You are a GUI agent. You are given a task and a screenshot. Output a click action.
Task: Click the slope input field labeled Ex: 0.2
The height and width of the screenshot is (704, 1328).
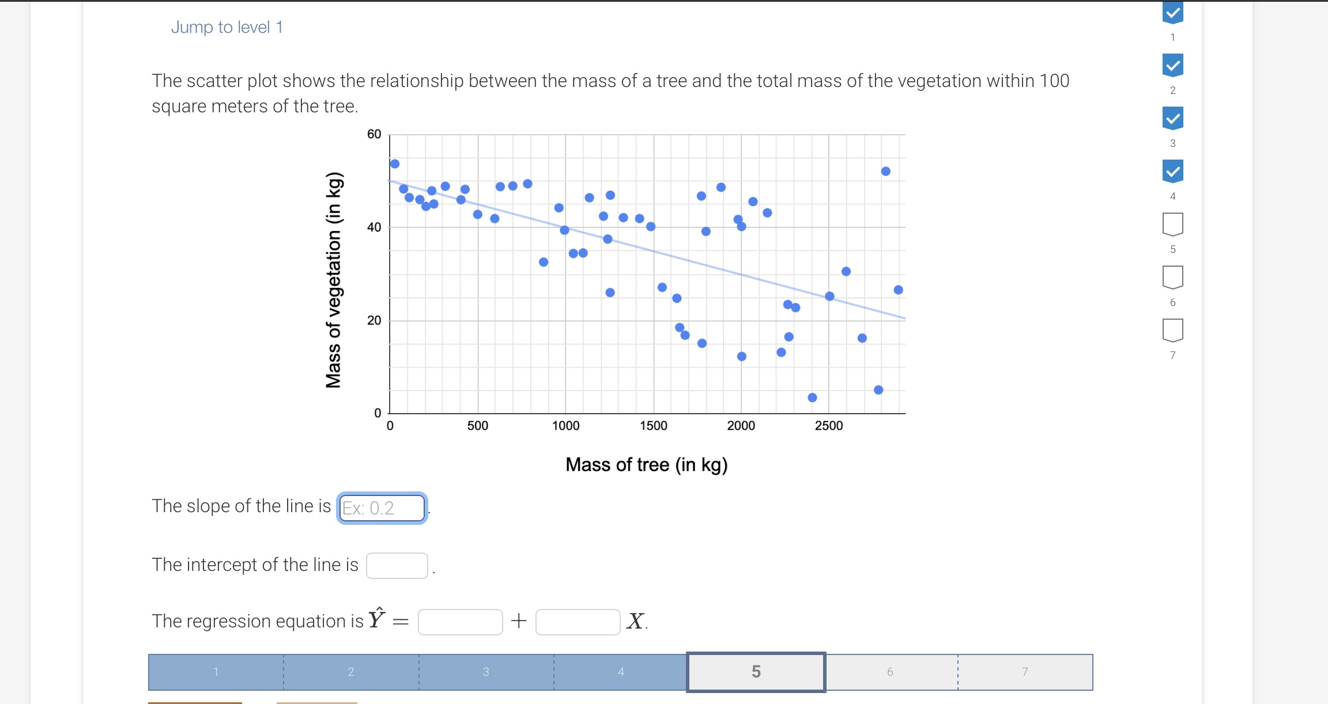[x=382, y=508]
